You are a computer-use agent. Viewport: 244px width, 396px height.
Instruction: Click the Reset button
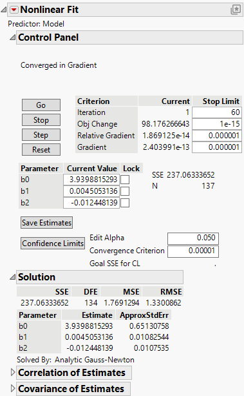(x=41, y=150)
